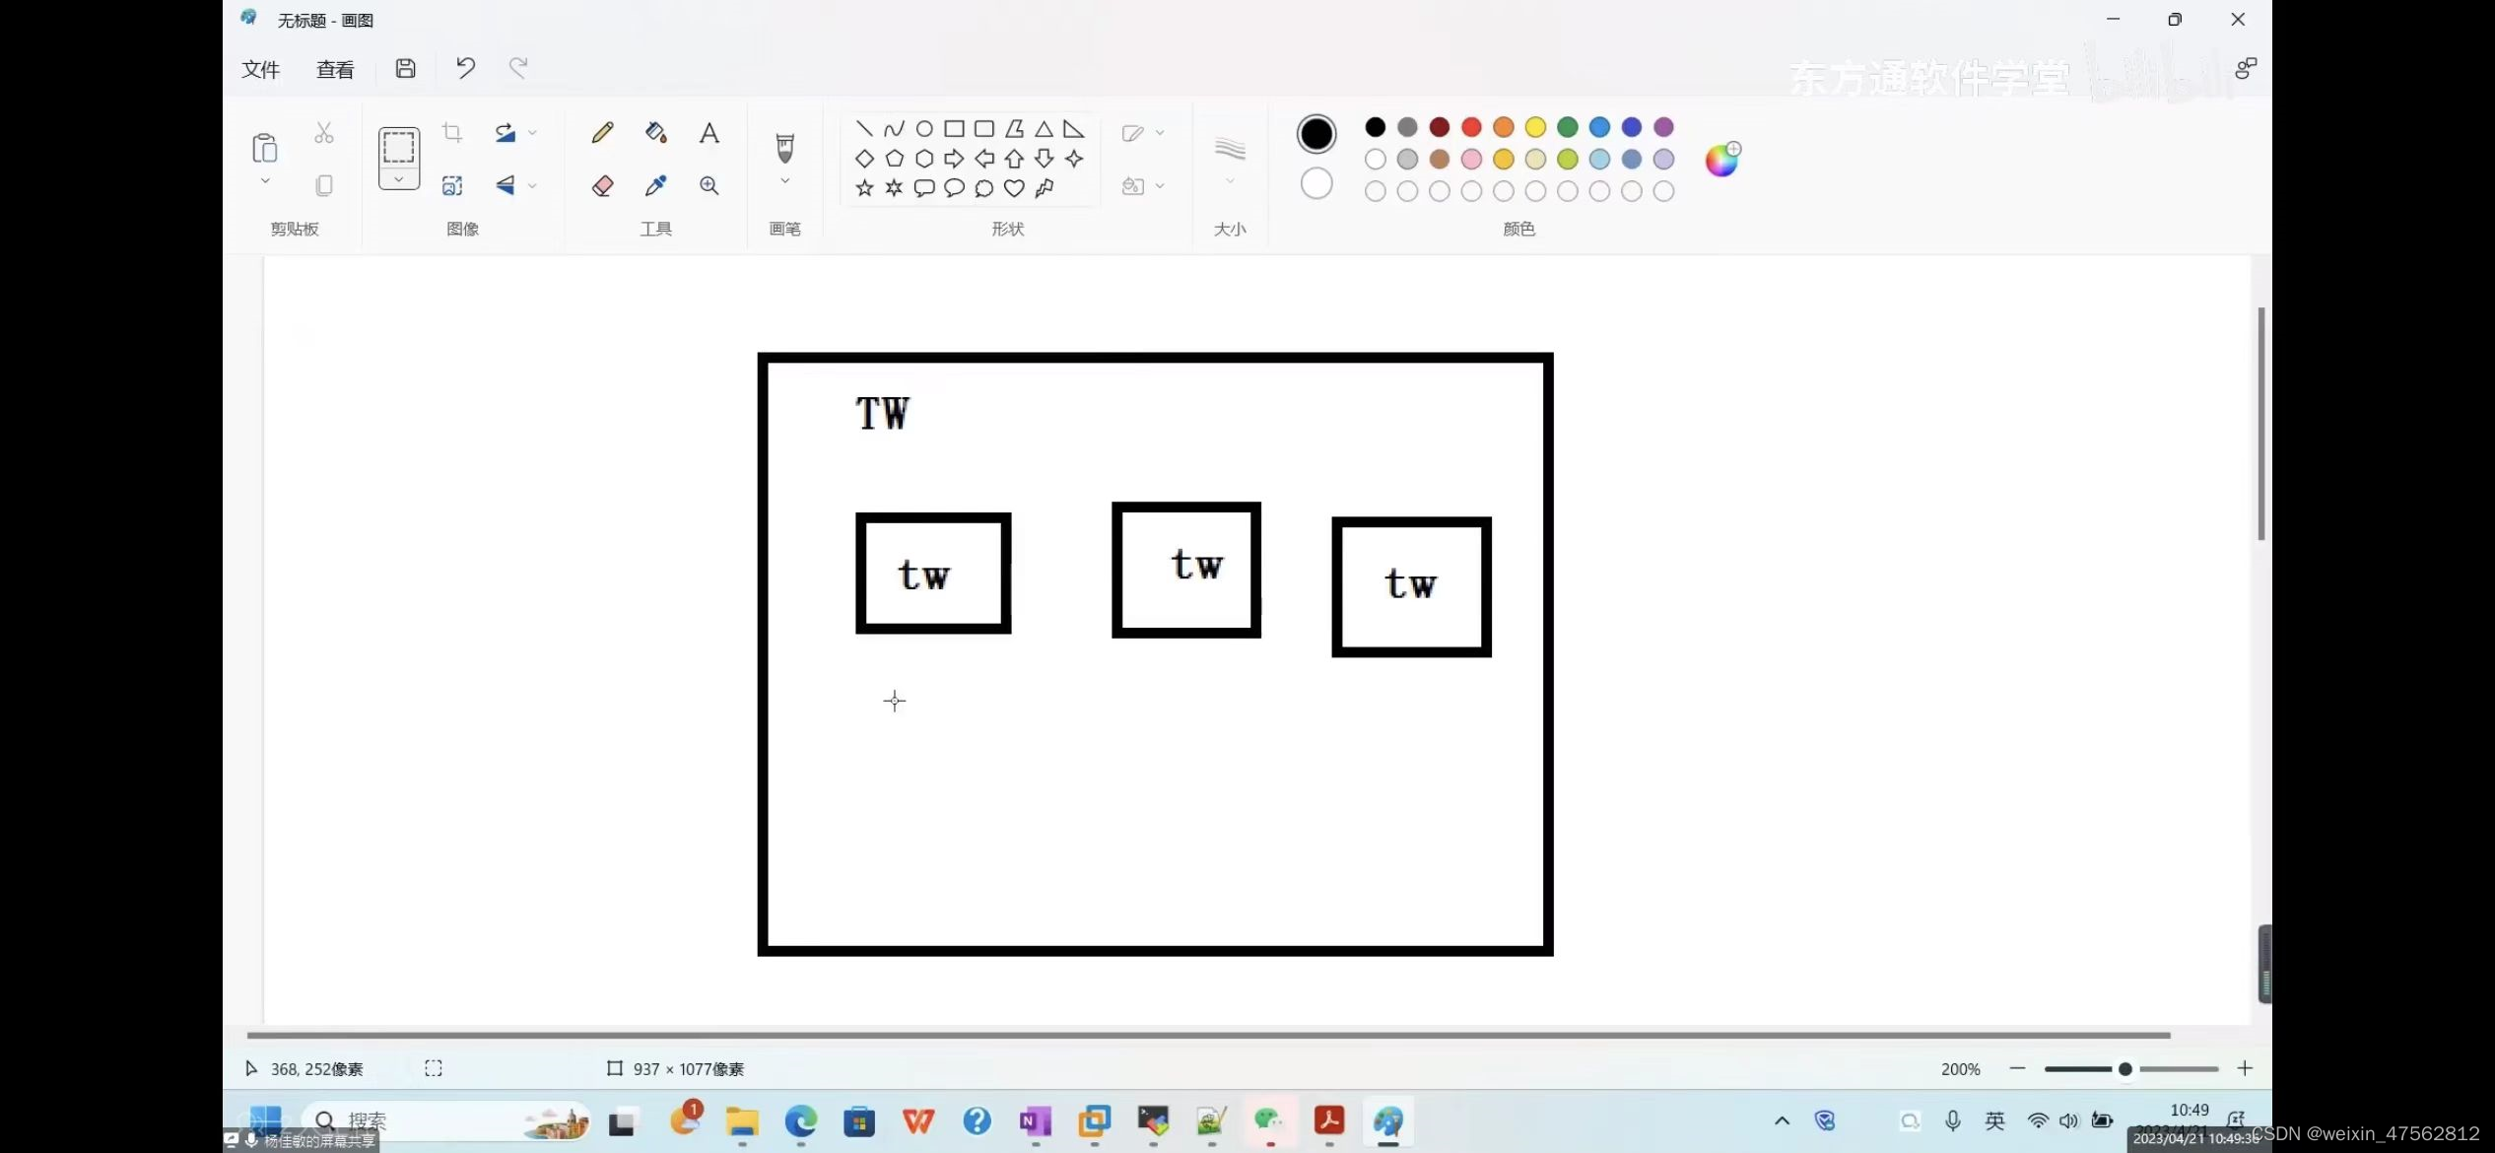Select the Eraser tool
2495x1153 pixels.
click(x=602, y=185)
